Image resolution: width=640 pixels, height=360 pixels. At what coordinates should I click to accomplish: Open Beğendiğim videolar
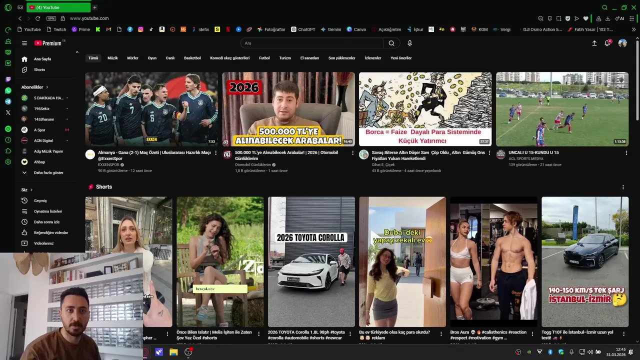pos(51,232)
